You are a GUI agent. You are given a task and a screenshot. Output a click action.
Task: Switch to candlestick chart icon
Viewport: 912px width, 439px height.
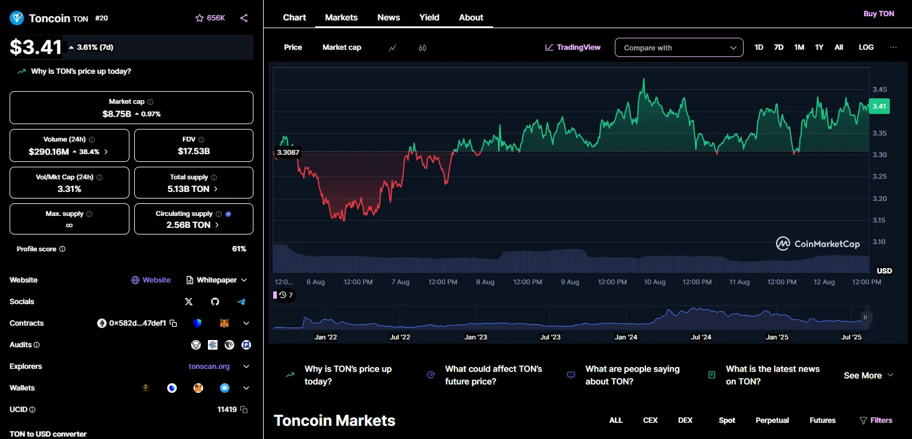pyautogui.click(x=422, y=48)
